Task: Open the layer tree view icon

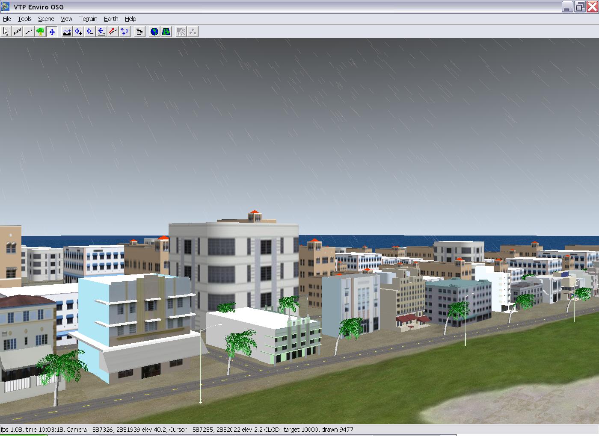Action: [139, 32]
